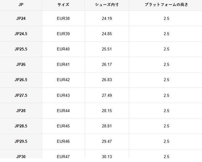Click the JP25.5 row label
Viewport: 202px width, 162px height.
(21, 49)
